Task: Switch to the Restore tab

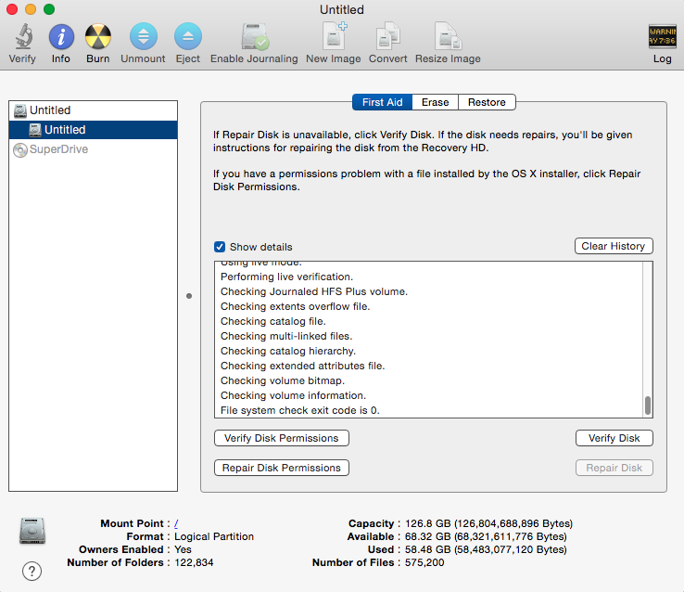Action: click(x=487, y=102)
